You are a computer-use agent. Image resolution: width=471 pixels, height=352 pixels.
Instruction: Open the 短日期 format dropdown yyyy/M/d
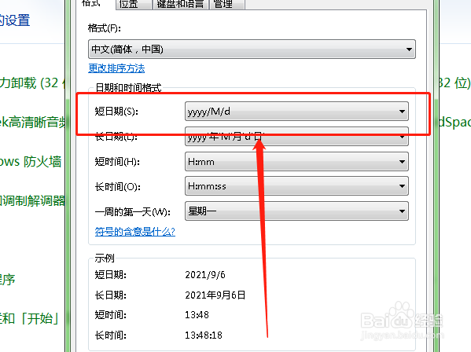[x=296, y=112]
